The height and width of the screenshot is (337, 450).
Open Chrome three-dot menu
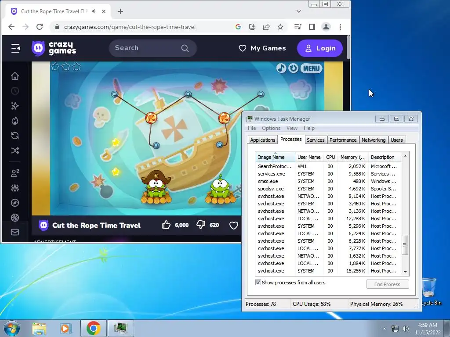pyautogui.click(x=341, y=27)
